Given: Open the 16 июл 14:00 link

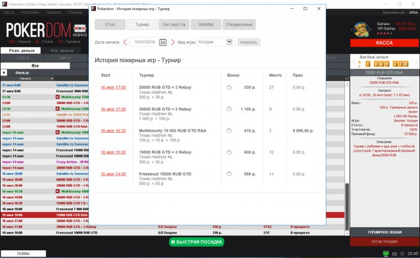Looking at the screenshot, I should [113, 174].
